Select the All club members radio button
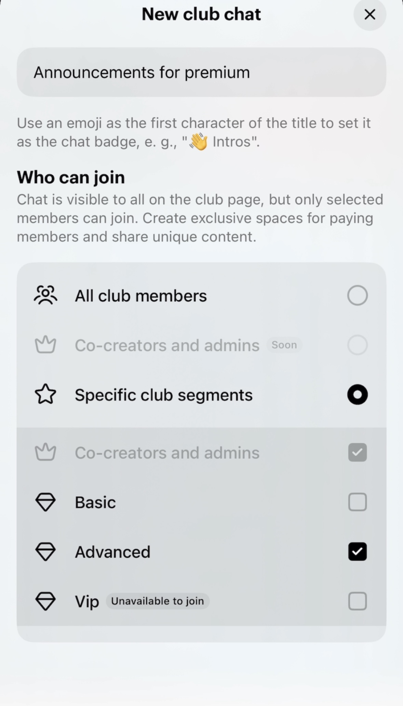Screen dimensions: 403x706 pos(358,295)
